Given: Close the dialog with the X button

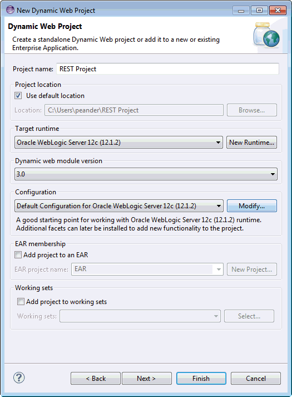Looking at the screenshot, I should 278,11.
